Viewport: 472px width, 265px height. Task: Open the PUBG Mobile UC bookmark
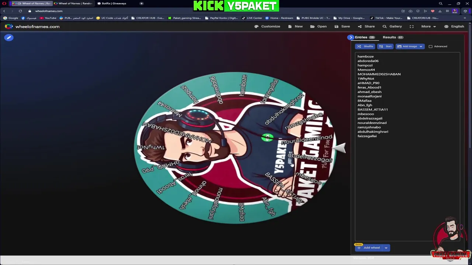tap(313, 18)
